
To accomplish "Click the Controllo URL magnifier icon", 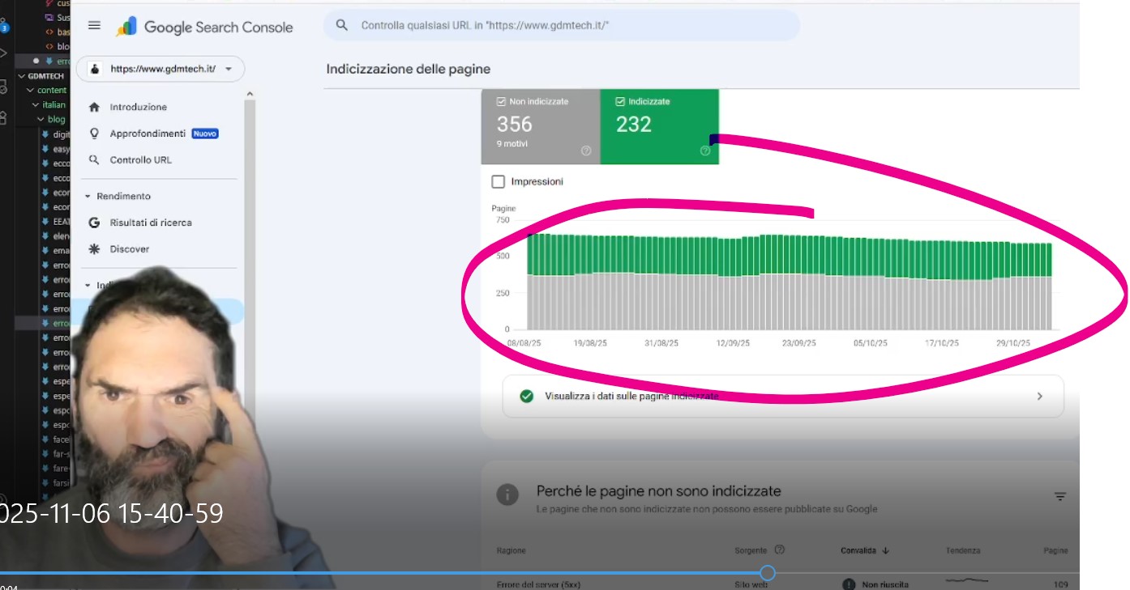I will [x=95, y=159].
